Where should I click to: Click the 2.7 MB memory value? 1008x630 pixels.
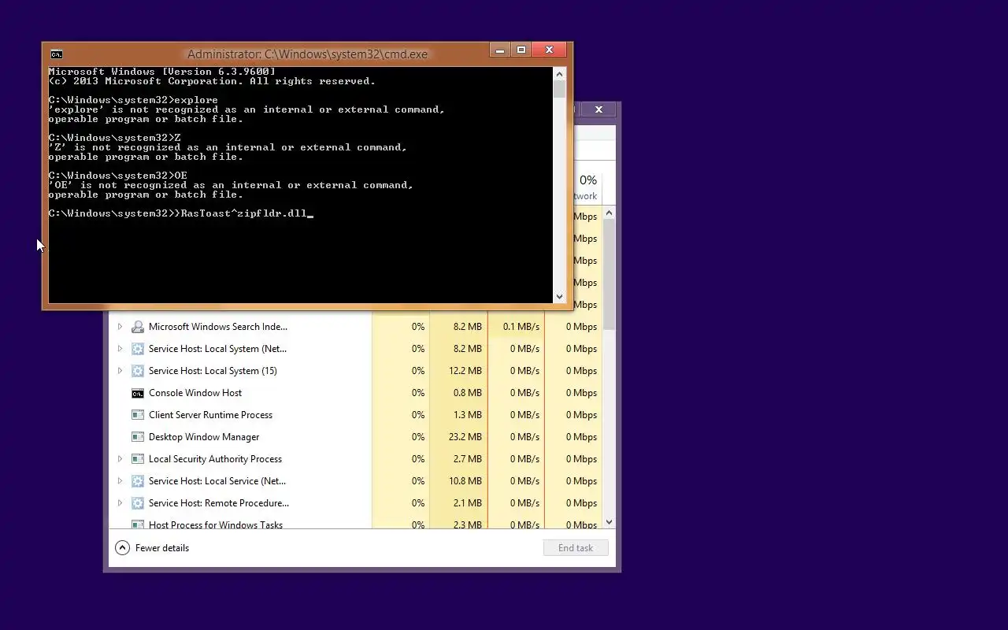[x=467, y=459]
